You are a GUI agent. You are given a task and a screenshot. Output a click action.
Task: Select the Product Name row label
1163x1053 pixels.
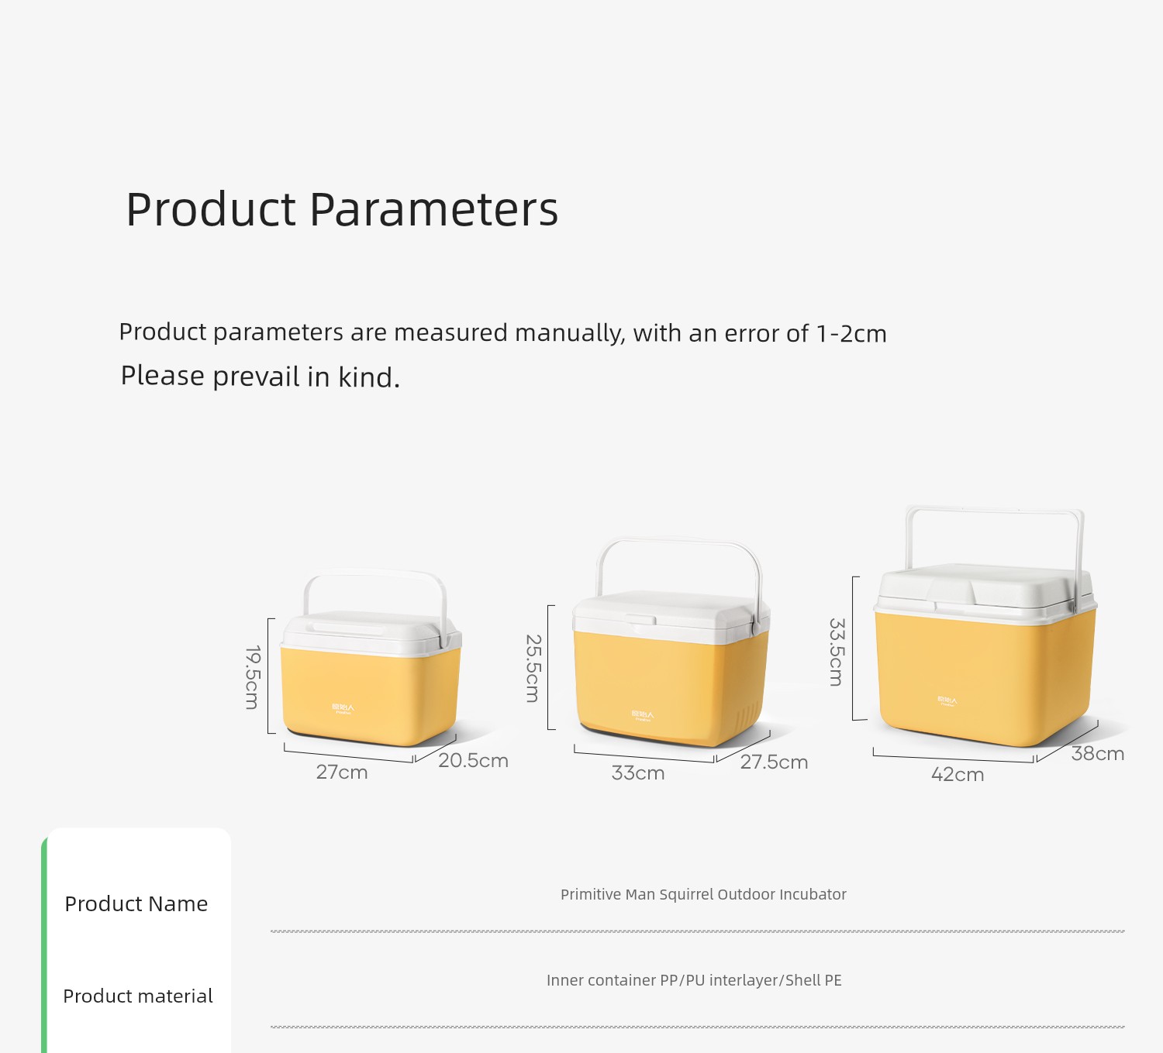click(x=136, y=904)
